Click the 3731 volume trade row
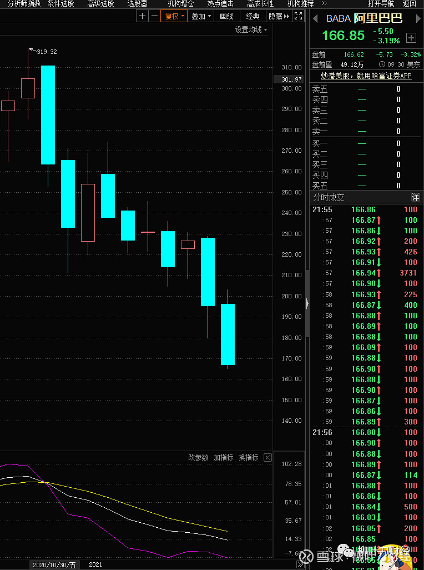 (x=366, y=273)
